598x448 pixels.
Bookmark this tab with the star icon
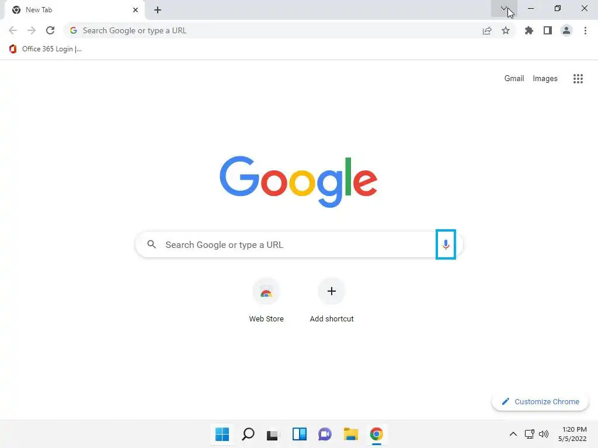506,30
